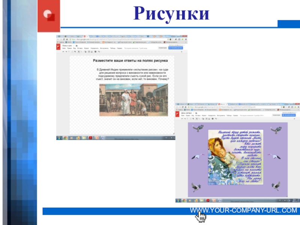The height and width of the screenshot is (225, 300).
Task: Click undo arrow in the lower drawing window
Action: click(x=182, y=118)
